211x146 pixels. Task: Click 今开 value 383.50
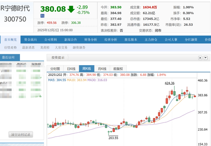[x=116, y=7]
